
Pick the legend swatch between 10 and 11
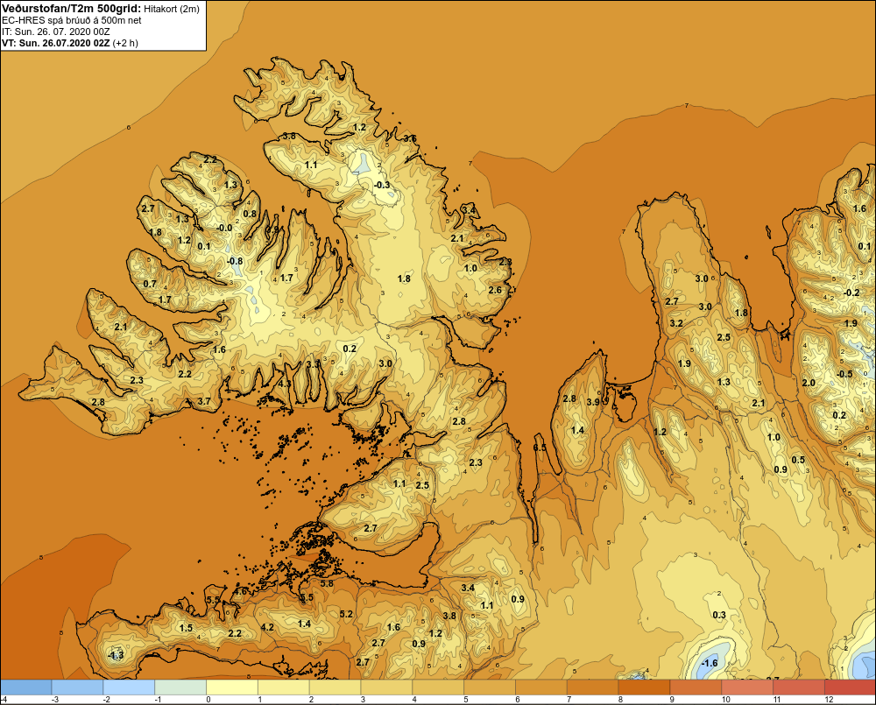[x=747, y=687]
